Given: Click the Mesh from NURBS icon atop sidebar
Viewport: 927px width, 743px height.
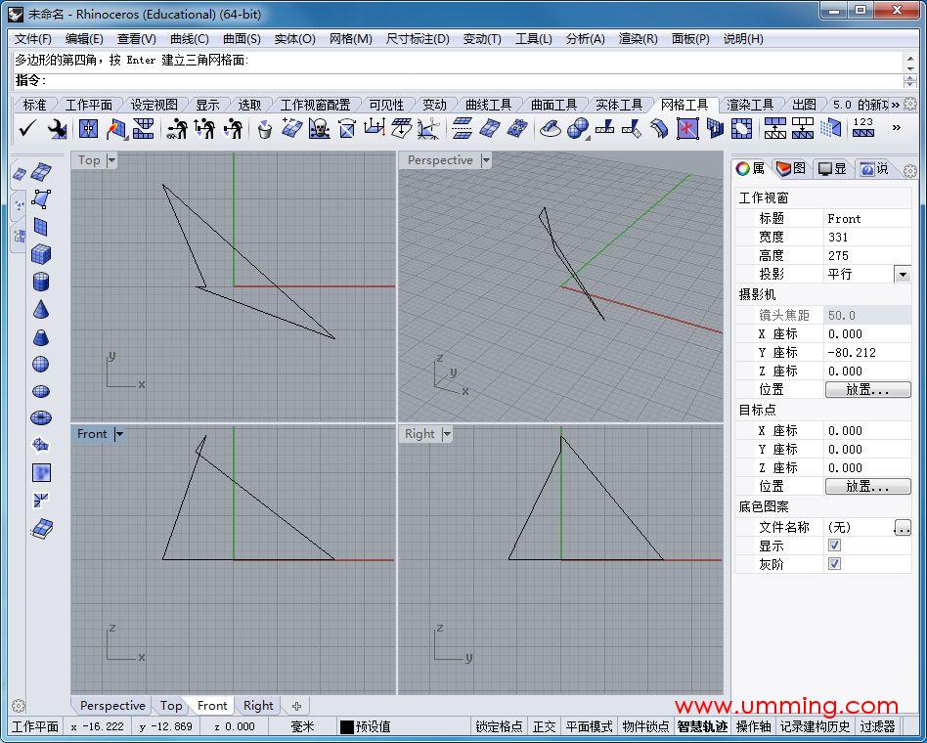Looking at the screenshot, I should click(x=41, y=172).
